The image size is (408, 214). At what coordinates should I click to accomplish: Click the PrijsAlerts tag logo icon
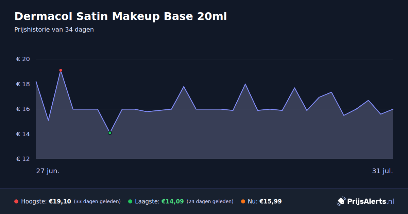341,201
